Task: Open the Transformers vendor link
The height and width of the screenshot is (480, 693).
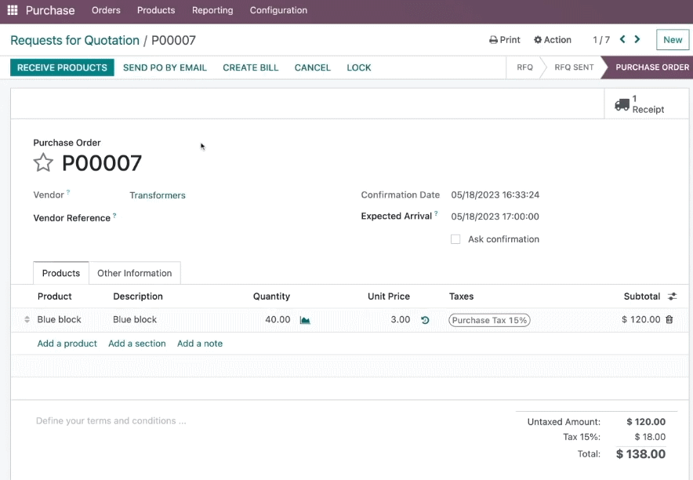Action: tap(158, 195)
